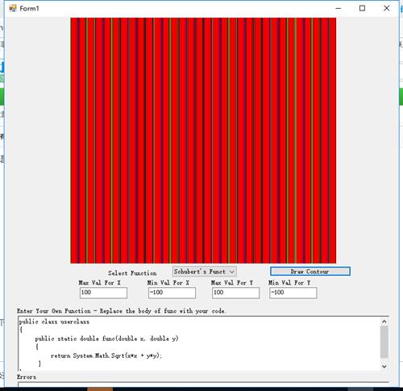Click the Select Function label

132,273
